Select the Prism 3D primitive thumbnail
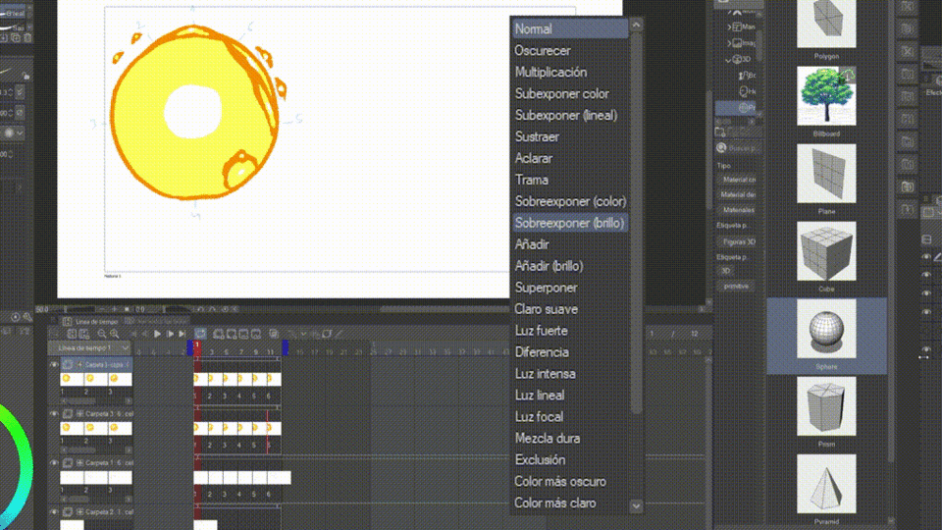The height and width of the screenshot is (530, 942). pyautogui.click(x=826, y=406)
